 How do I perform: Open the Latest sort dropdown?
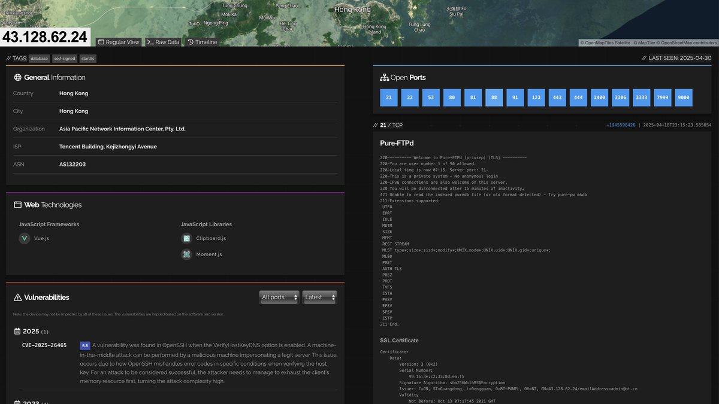[319, 297]
